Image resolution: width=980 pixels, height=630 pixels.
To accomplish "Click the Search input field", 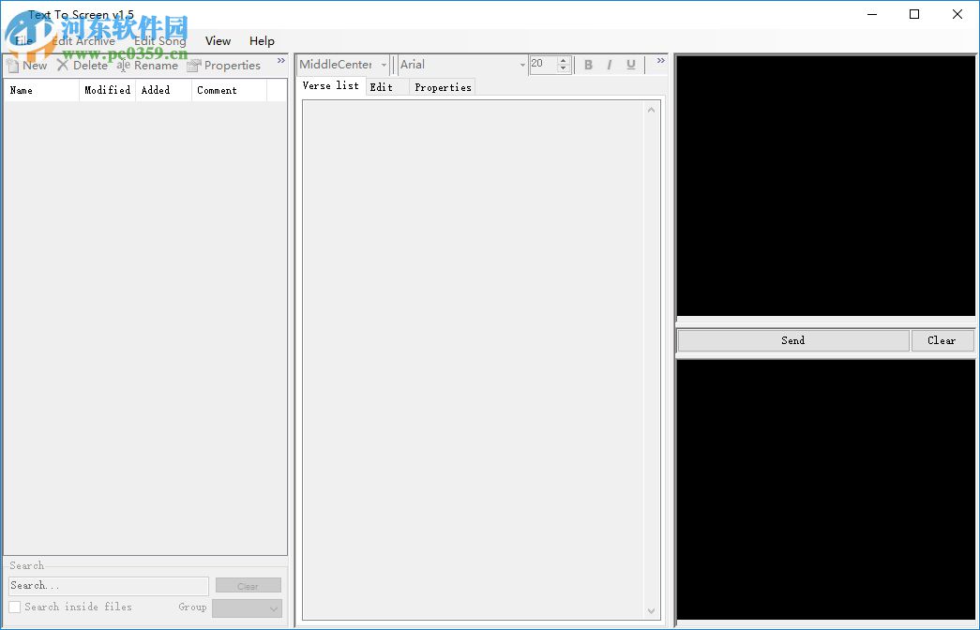I will click(108, 585).
